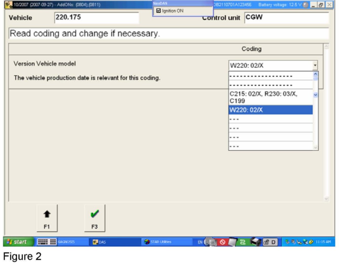Click the red prohibited-sign taskbar icon
This screenshot has height=264, width=339.
pos(222,242)
